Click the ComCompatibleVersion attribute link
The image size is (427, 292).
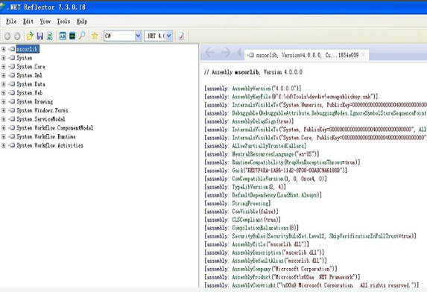tap(258, 179)
